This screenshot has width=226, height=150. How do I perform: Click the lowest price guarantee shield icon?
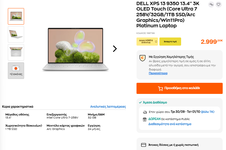[x=143, y=58]
